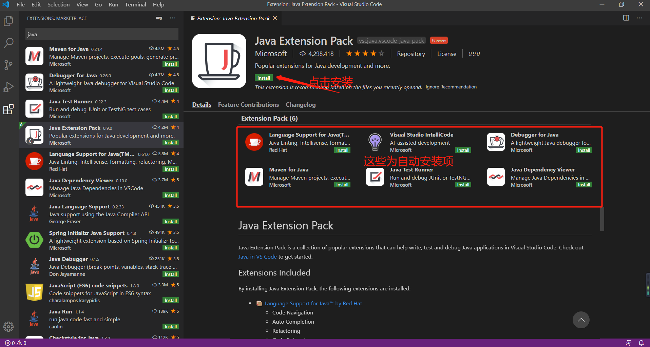Click the feedback icon in status bar
The width and height of the screenshot is (650, 347).
[x=629, y=343]
